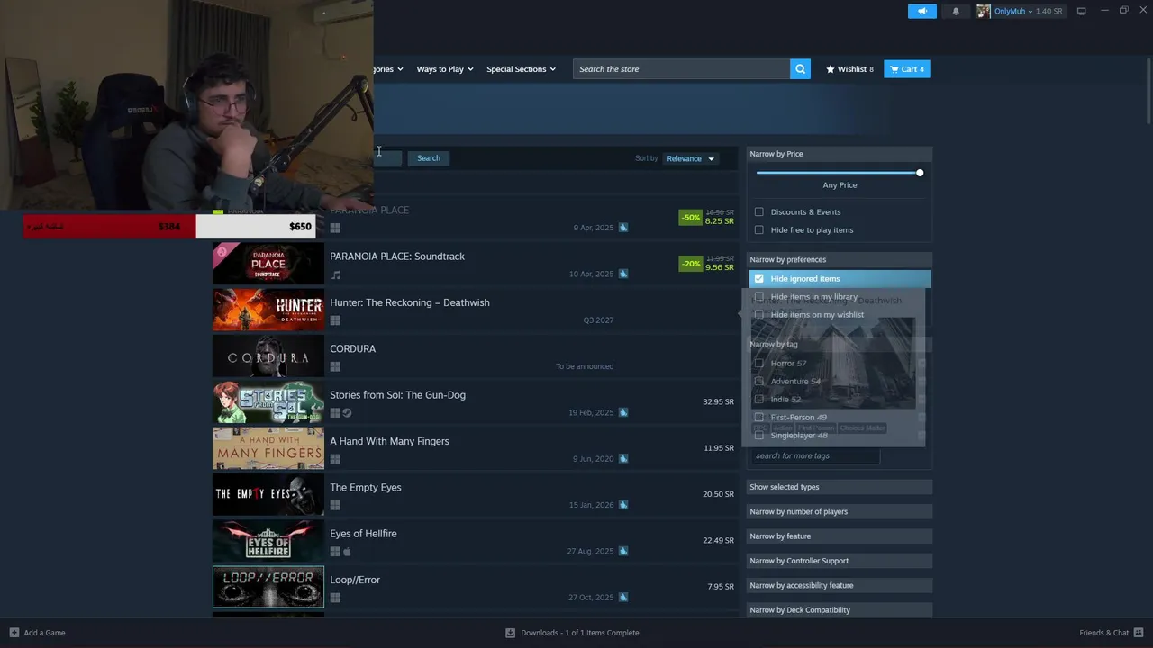
Task: Check Hide items on my wishlist
Action: 759,315
